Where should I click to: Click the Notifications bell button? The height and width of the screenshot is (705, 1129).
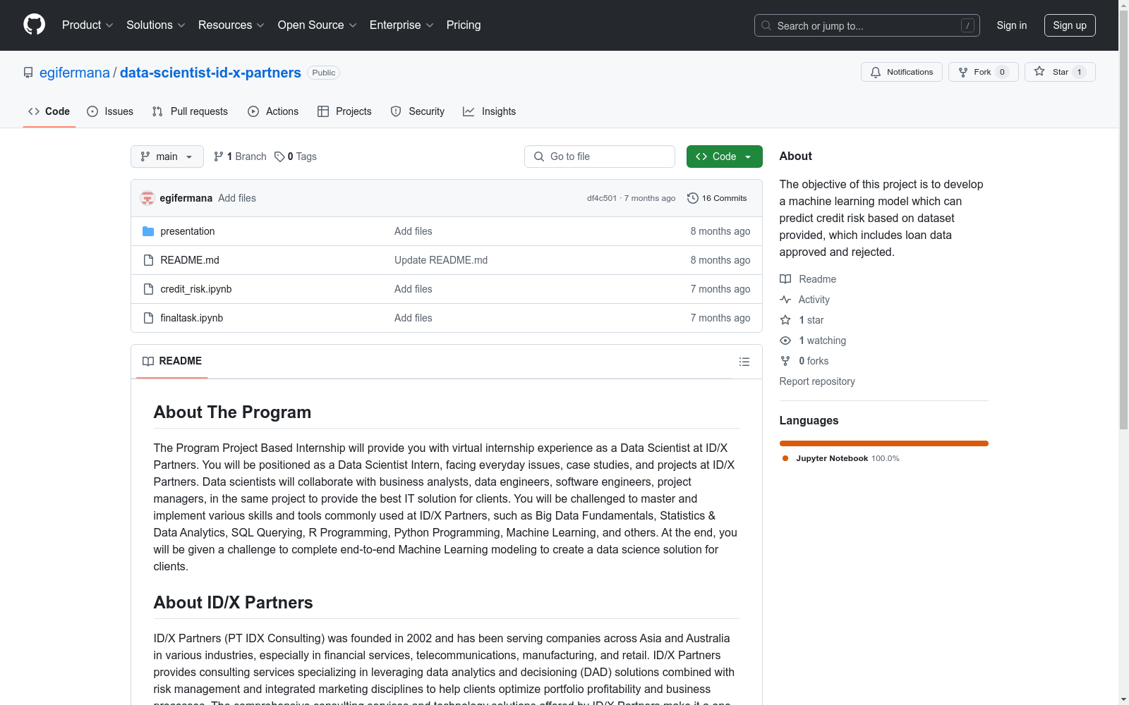coord(901,72)
